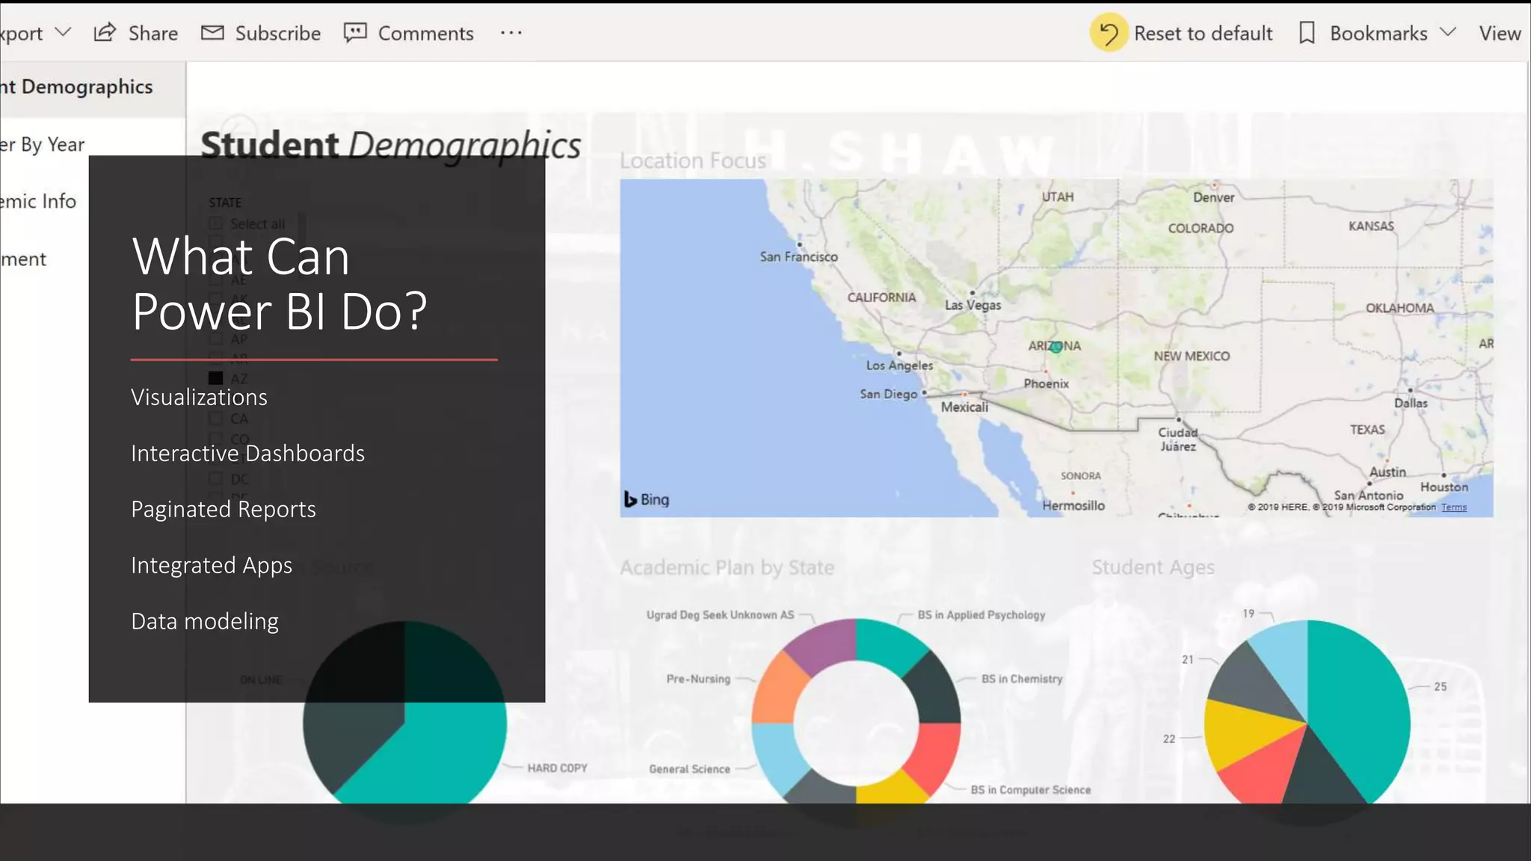Click the Comments speech bubble icon
This screenshot has height=861, width=1531.
(x=355, y=32)
